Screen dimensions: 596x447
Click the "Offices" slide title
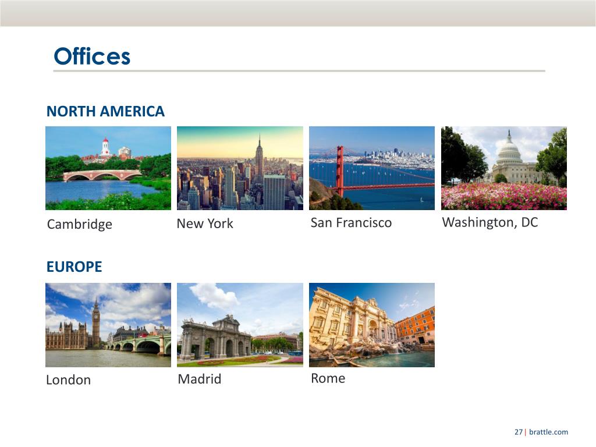[x=92, y=56]
